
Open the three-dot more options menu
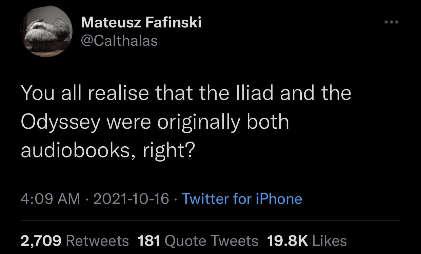392,22
